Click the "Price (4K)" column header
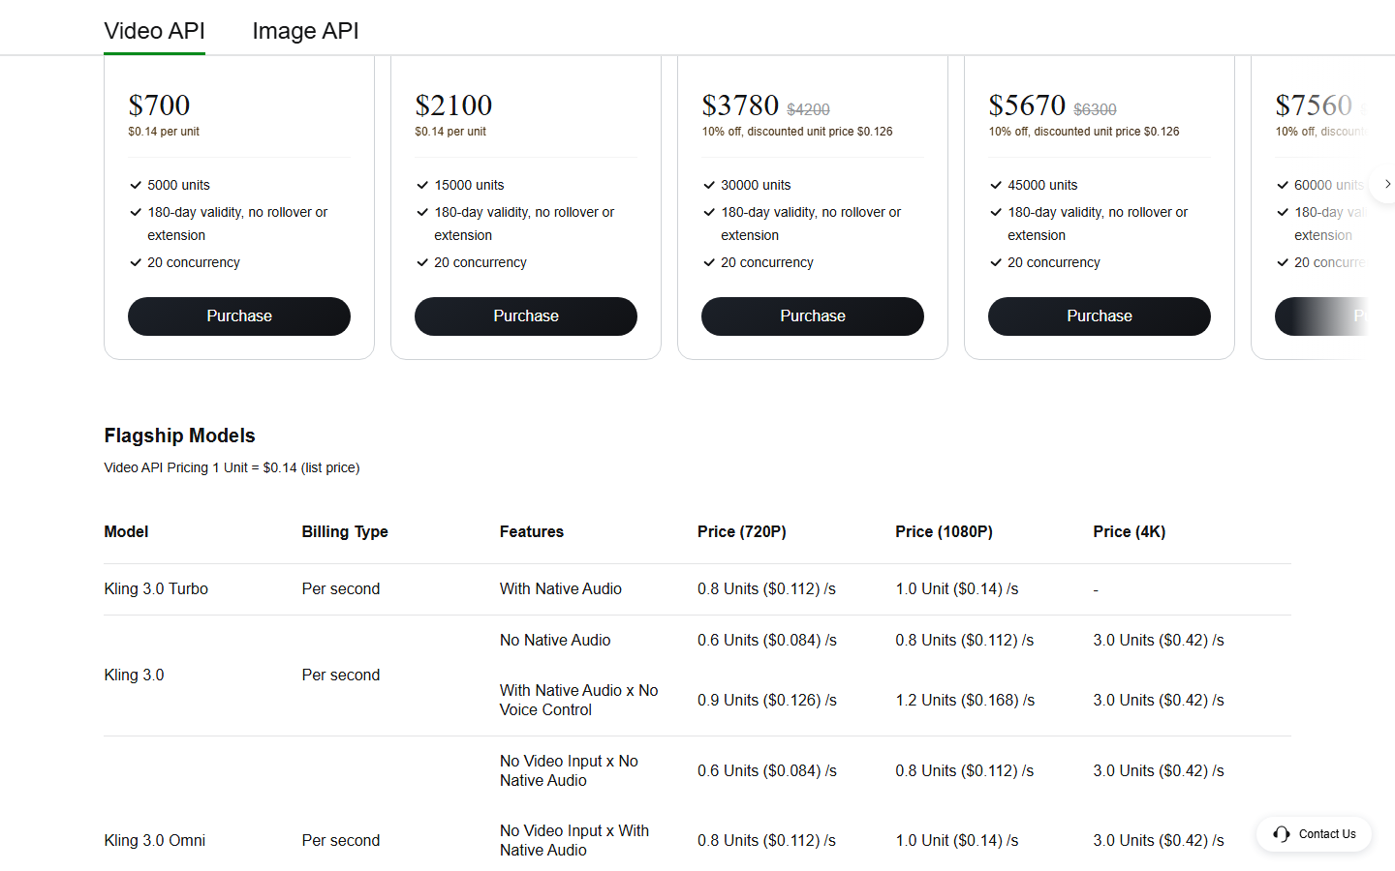Viewport: 1395px width, 871px height. [x=1130, y=531]
